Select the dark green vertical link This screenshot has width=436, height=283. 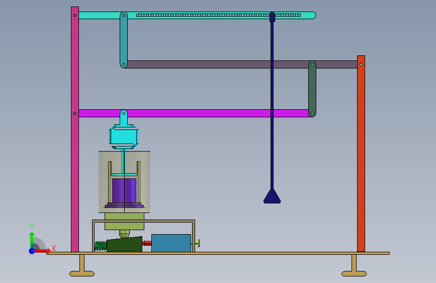tap(312, 89)
